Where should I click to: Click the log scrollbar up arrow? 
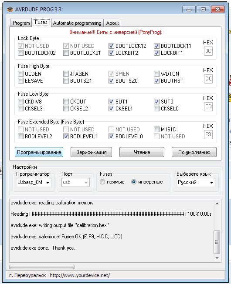pyautogui.click(x=217, y=204)
